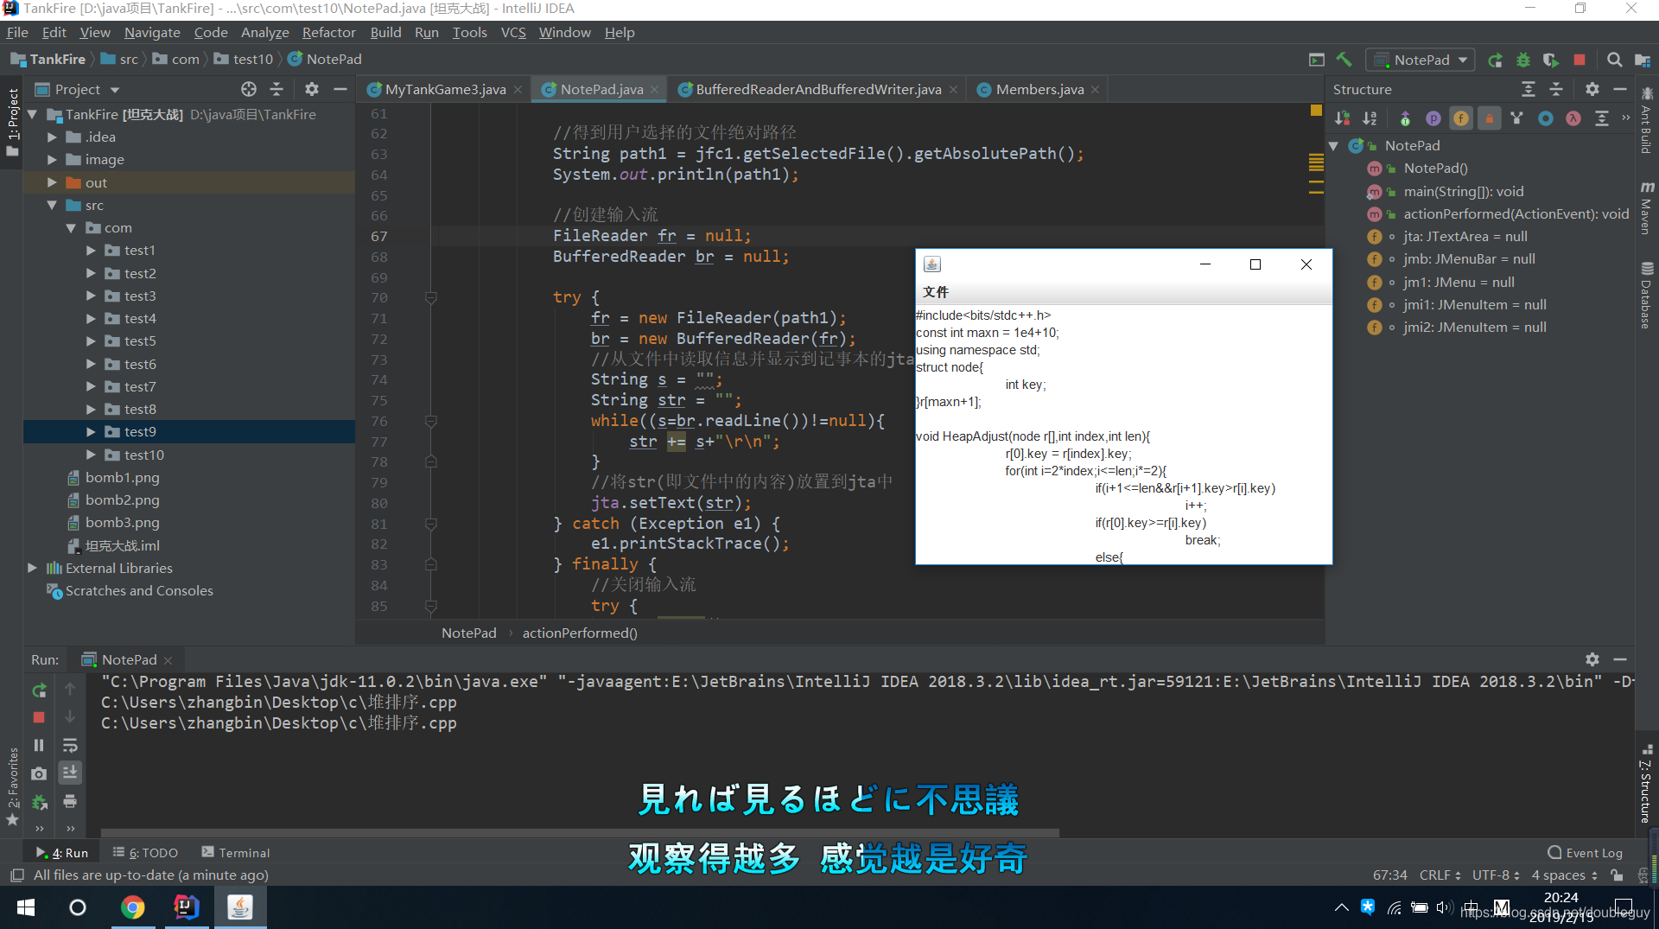
Task: Click the Select Run/Debug target icon
Action: 1316,60
